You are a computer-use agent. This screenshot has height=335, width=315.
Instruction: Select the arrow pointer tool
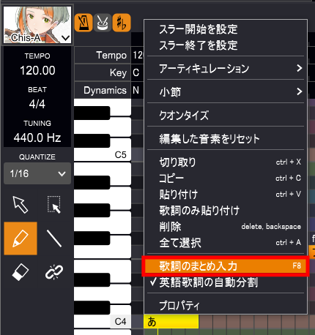[x=21, y=205]
